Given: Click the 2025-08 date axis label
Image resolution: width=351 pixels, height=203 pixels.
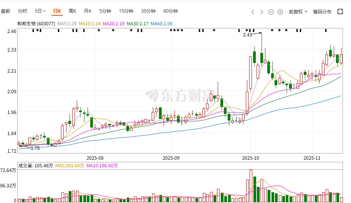Looking at the screenshot, I should [95, 158].
